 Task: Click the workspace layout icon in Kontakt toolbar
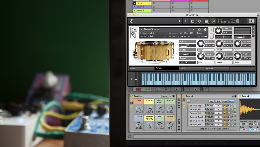tap(206, 21)
